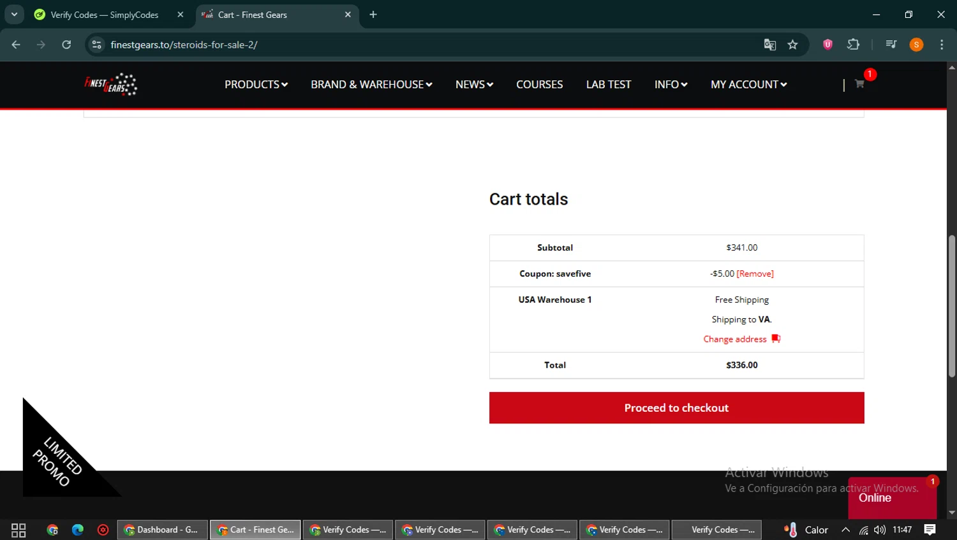Open the browser extensions puzzle icon
This screenshot has height=540, width=957.
point(853,45)
